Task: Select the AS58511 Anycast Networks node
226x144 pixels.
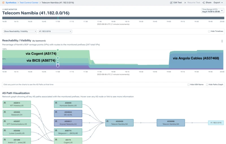Action: coord(68,123)
